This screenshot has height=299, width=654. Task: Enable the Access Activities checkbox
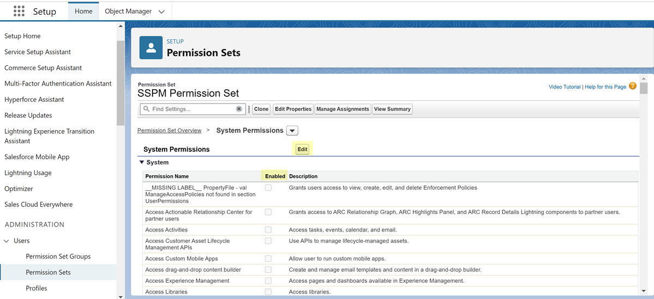268,230
